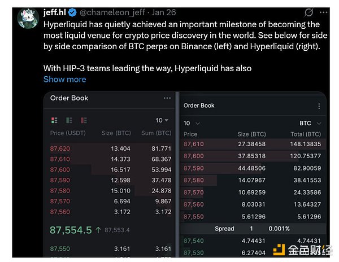
Task: Toggle combined buy/sell order book view
Action: click(x=55, y=120)
